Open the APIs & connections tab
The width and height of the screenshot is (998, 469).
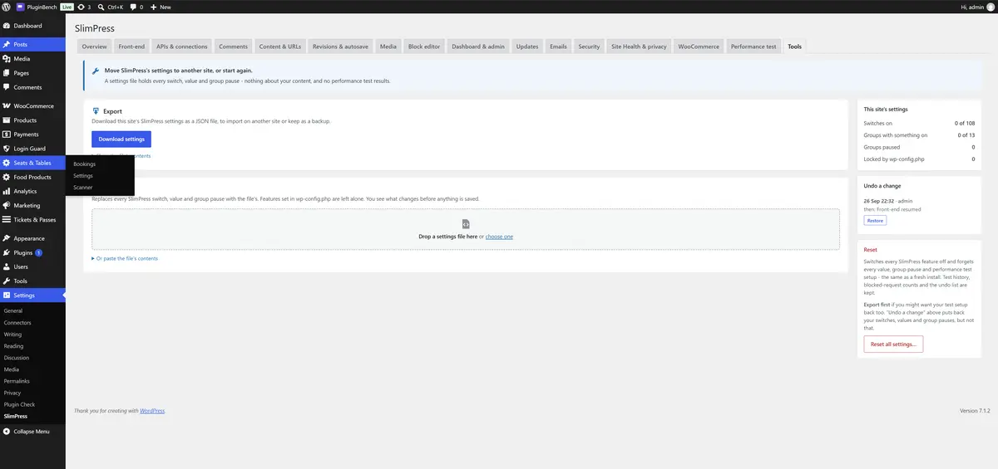pyautogui.click(x=182, y=46)
